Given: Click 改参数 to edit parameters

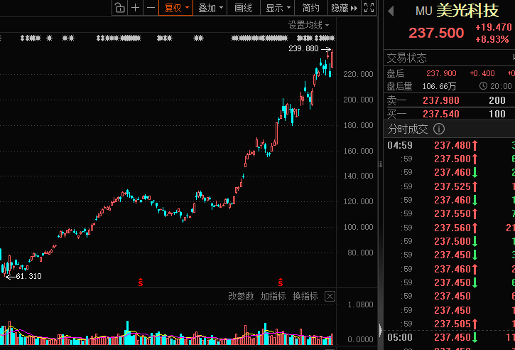Looking at the screenshot, I should point(240,296).
